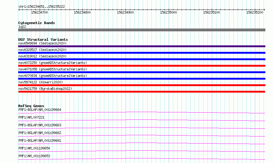
Task: Click the 156234800 ruler tick label
Action: tap(82, 12)
